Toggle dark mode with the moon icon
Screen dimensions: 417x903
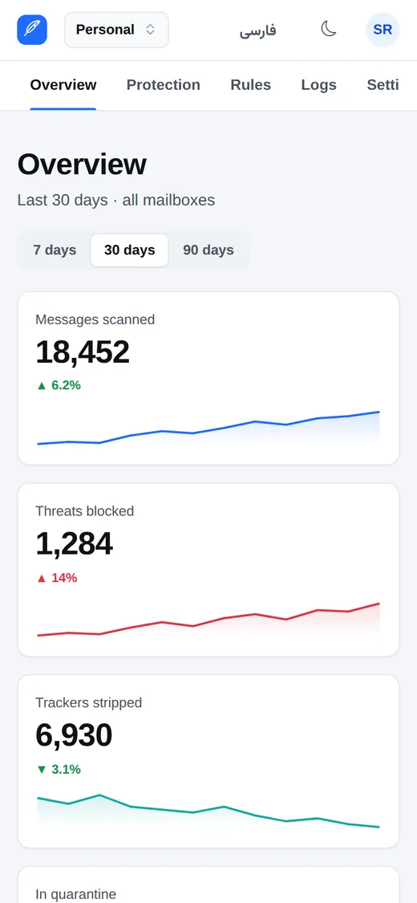329,29
